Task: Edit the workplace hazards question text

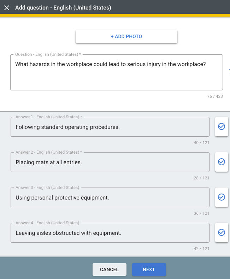Action: [117, 72]
